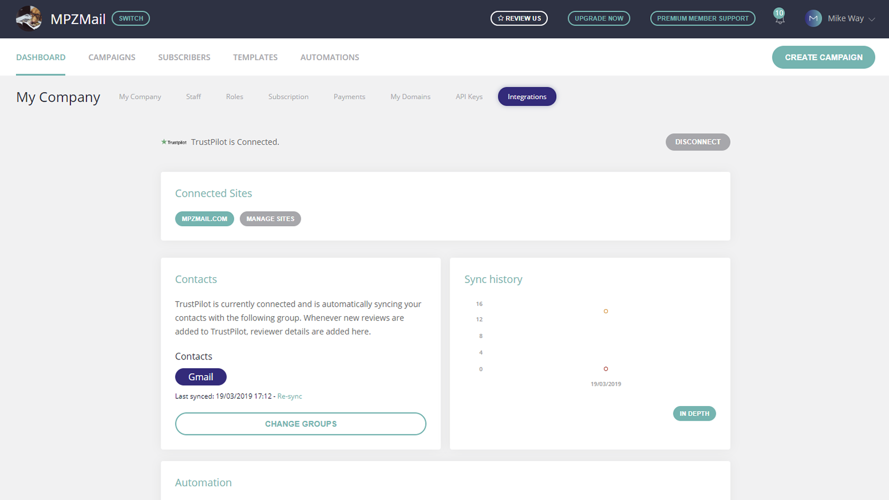Open the In Depth sync history
The height and width of the screenshot is (500, 889).
[694, 413]
